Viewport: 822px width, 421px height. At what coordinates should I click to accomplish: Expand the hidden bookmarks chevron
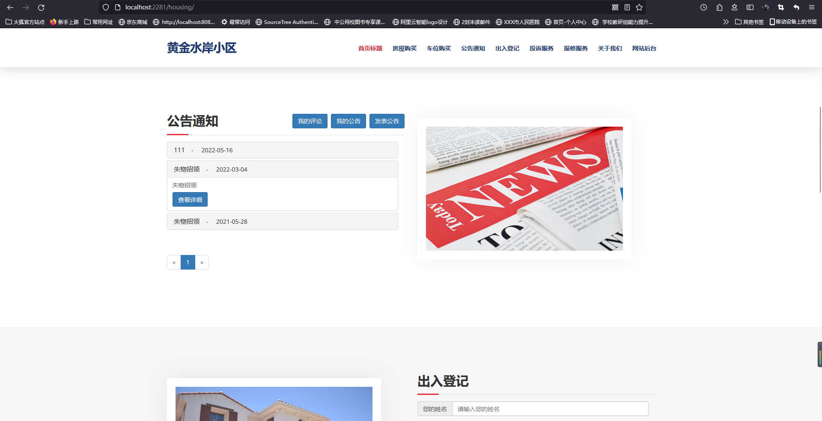[x=726, y=22]
